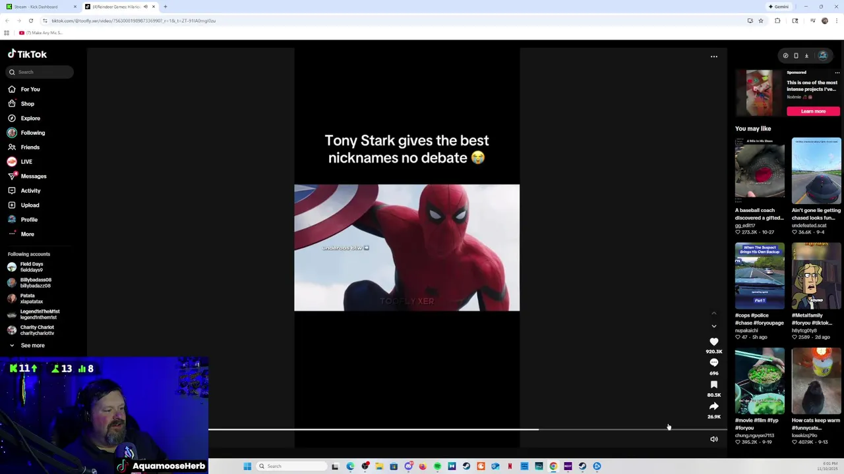Add the video to favorites
Screen dimensions: 844x474
pos(713,384)
